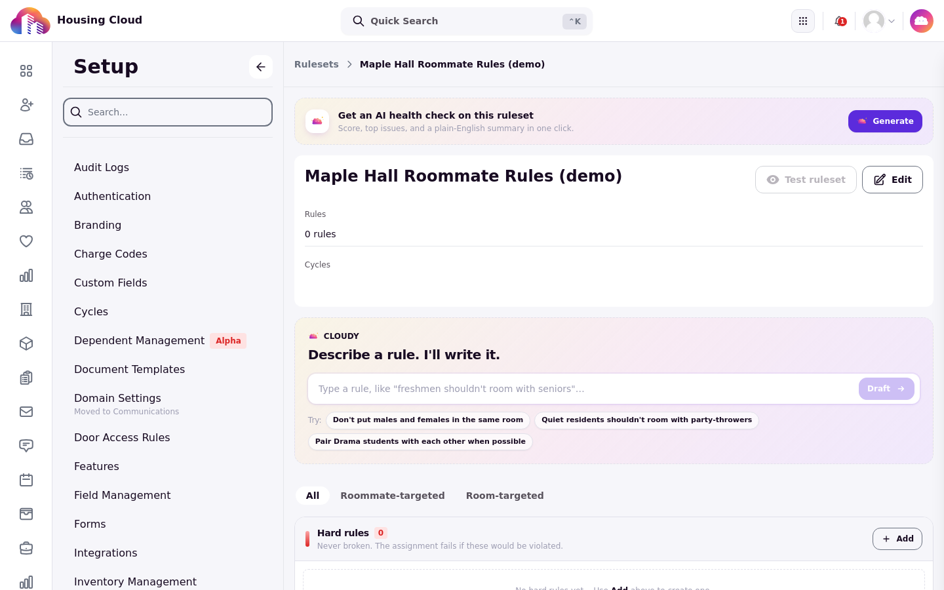Screen dimensions: 944x590
Task: Click the heart icon in left rail
Action: click(26, 241)
